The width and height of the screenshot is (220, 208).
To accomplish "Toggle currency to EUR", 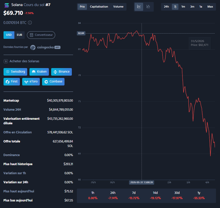I will click(19, 35).
